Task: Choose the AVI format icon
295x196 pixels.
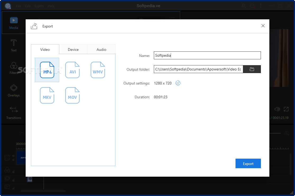Action: point(72,70)
